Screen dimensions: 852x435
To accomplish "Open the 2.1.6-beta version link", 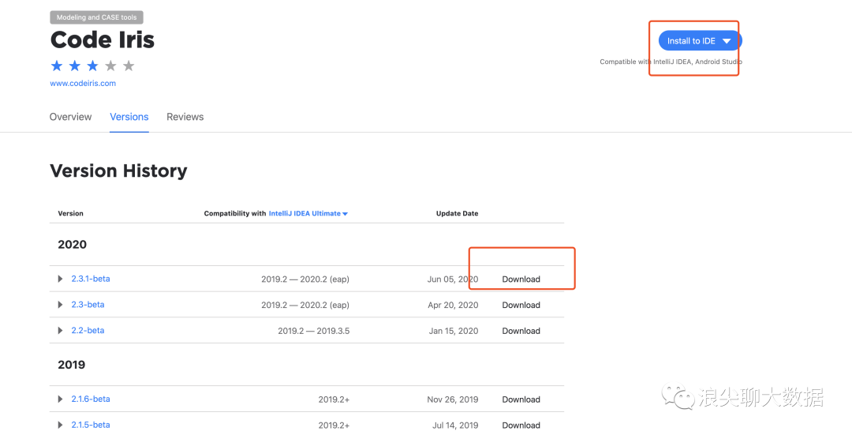I will pos(91,399).
